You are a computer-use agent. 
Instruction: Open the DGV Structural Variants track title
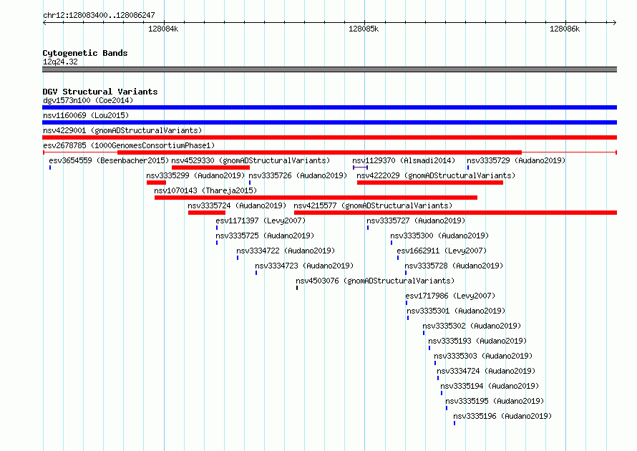[100, 92]
